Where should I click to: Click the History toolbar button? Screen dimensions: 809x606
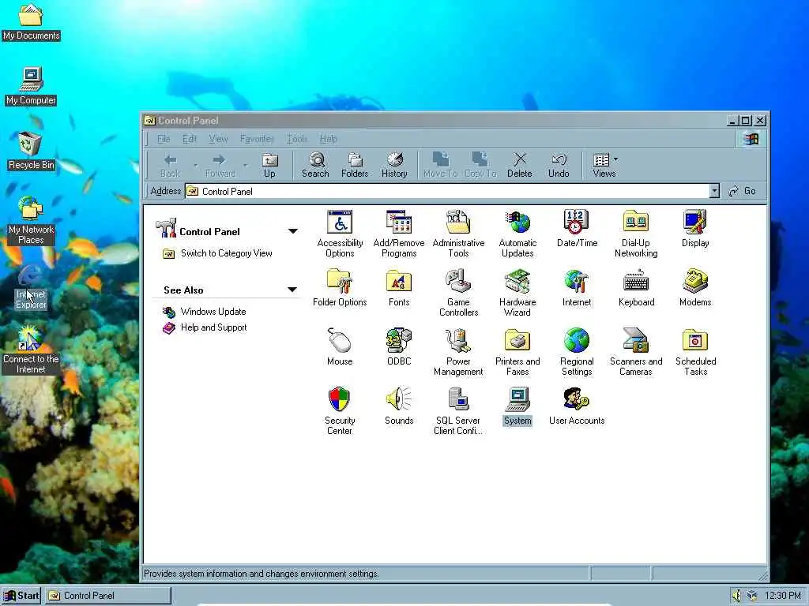pyautogui.click(x=394, y=166)
